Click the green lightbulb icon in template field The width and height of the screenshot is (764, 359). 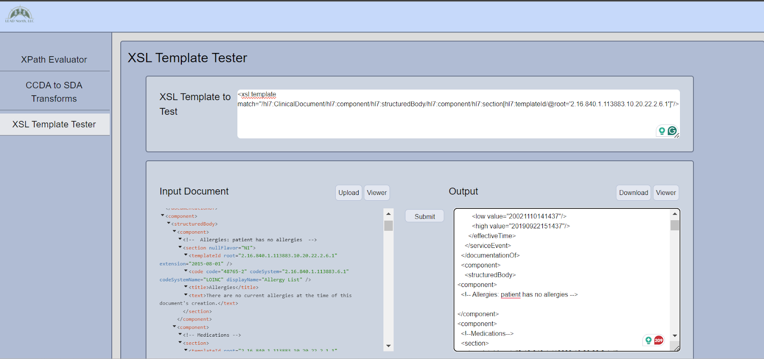[x=662, y=131]
